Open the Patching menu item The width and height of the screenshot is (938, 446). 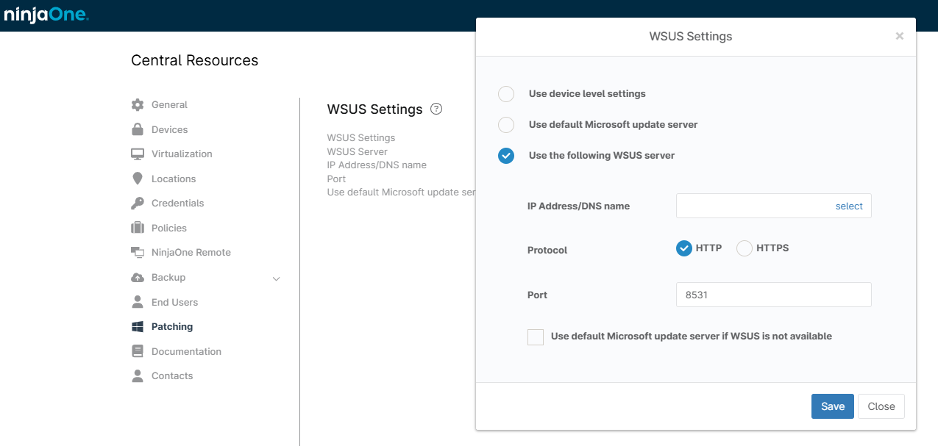[x=172, y=326]
